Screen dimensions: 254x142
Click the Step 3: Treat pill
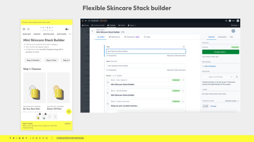pos(51,60)
